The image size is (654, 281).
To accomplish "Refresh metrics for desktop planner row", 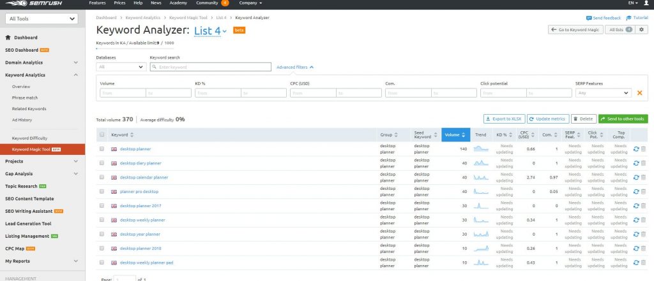I will point(636,149).
